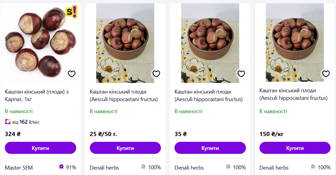Click the heart icon on the 324 ₴ product

[72, 74]
